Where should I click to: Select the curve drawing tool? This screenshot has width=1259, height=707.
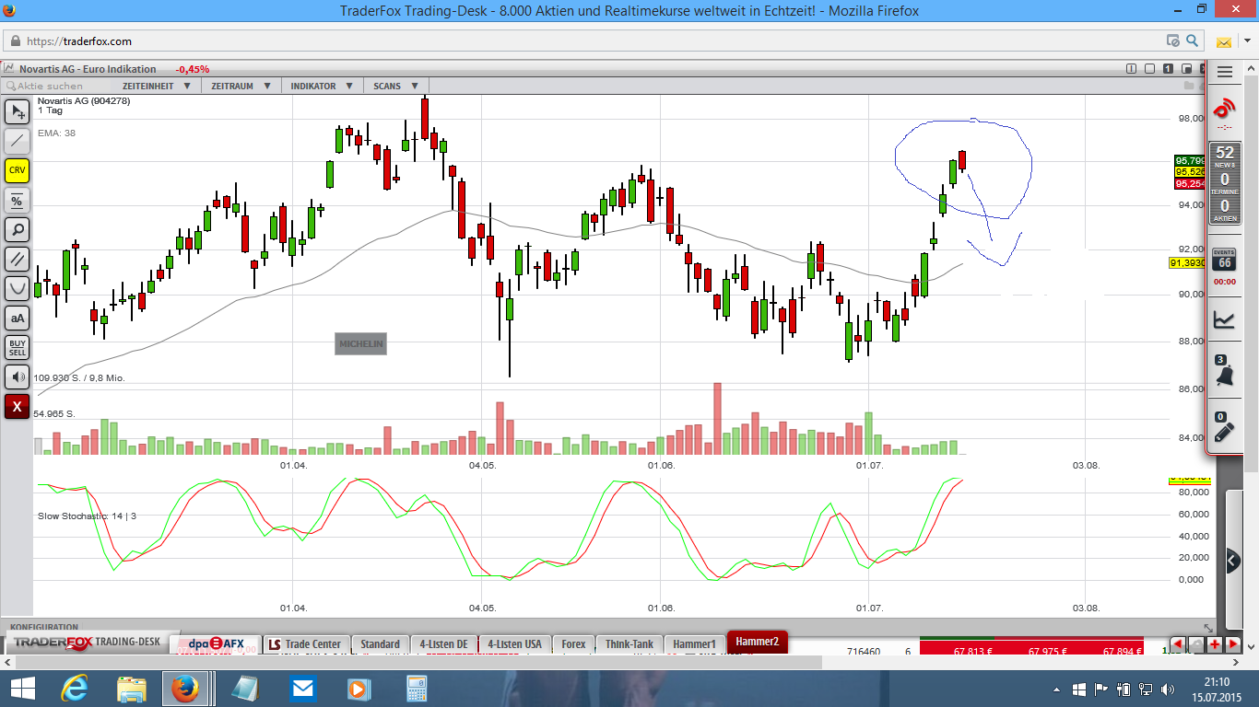click(x=18, y=289)
